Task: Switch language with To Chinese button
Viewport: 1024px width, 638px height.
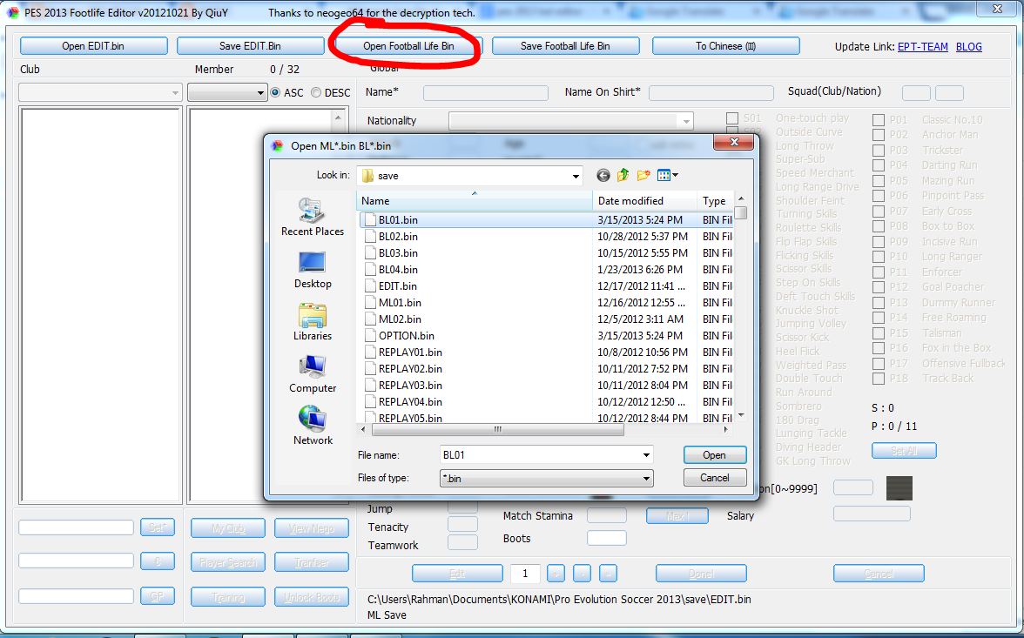Action: (x=725, y=46)
